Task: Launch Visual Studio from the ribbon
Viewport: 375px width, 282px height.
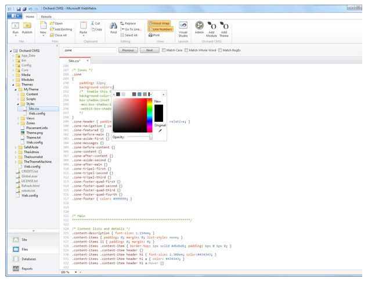Action: click(183, 29)
